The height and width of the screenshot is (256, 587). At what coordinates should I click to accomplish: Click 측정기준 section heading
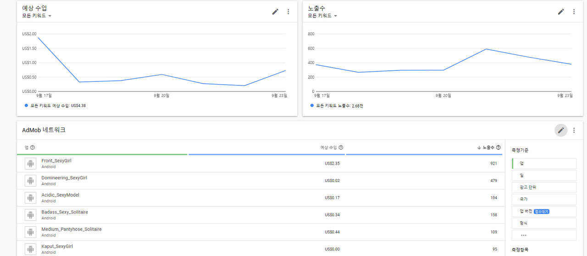pos(520,150)
